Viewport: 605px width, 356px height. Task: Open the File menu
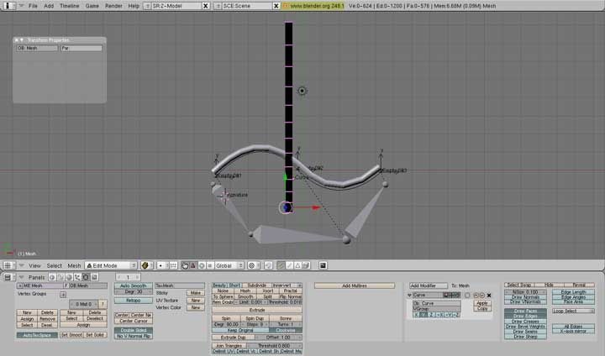click(33, 6)
